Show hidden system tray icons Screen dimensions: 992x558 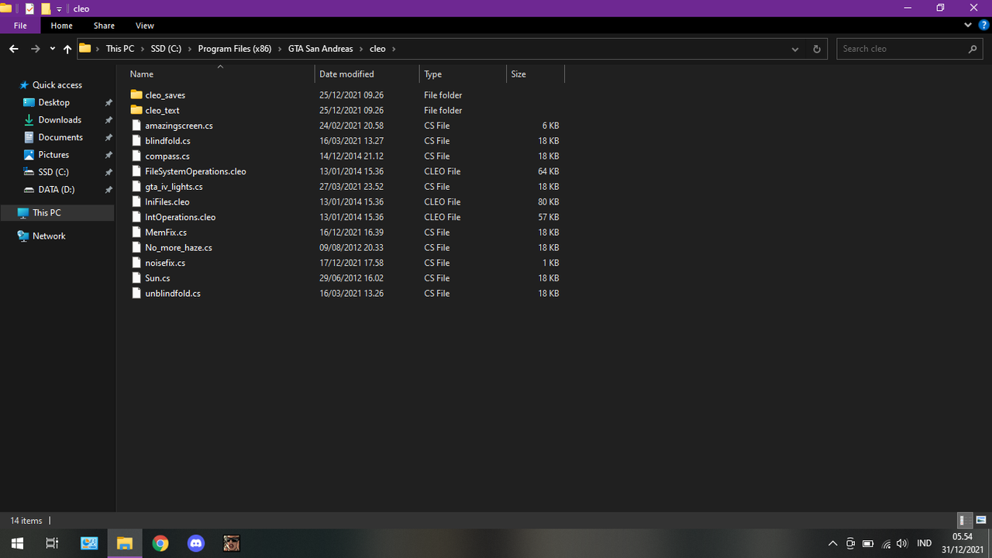click(x=833, y=543)
